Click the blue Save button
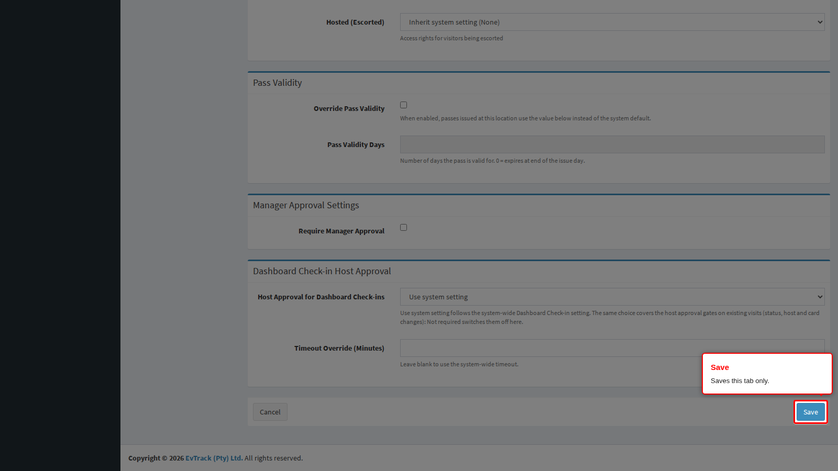The height and width of the screenshot is (471, 838). (x=811, y=412)
